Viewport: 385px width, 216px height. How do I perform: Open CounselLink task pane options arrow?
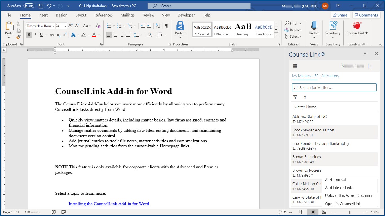coord(365,53)
